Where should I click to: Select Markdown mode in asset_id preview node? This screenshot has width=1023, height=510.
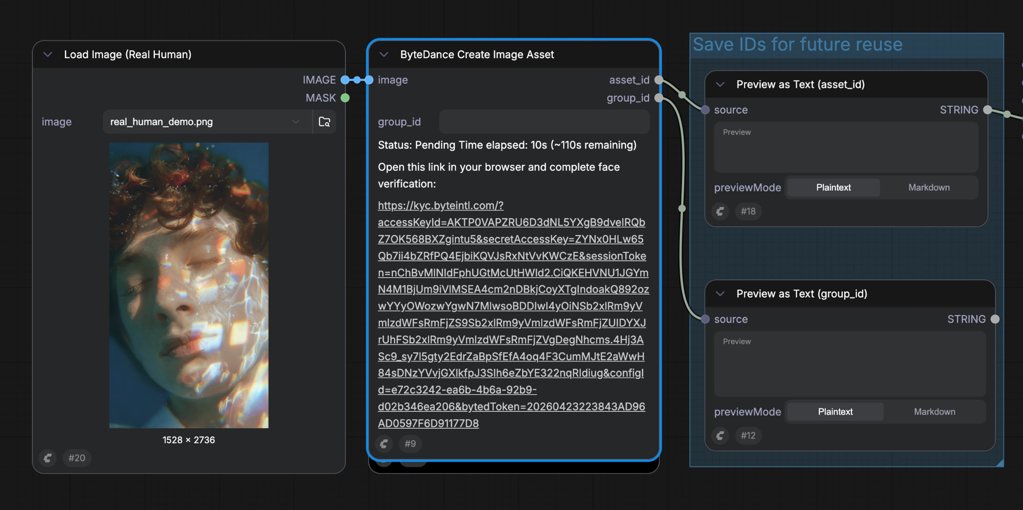(929, 187)
